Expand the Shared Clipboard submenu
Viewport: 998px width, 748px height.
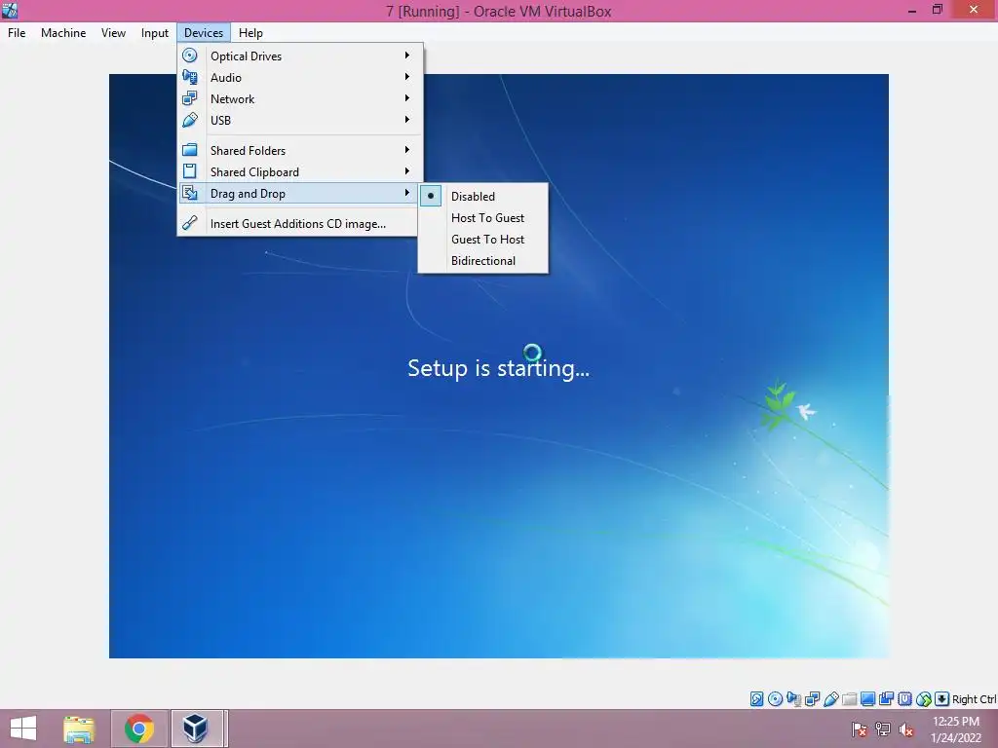click(x=300, y=171)
